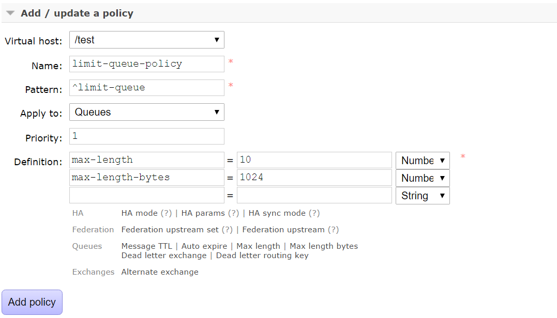Image resolution: width=557 pixels, height=318 pixels.
Task: Click the Alternate exchange link
Action: tap(159, 272)
